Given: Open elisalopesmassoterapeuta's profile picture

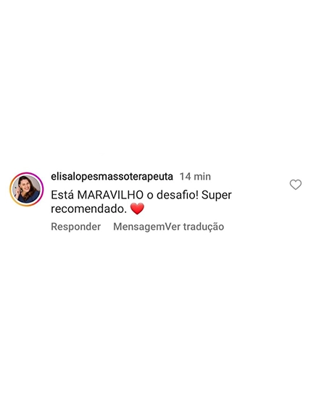Looking at the screenshot, I should point(26,189).
